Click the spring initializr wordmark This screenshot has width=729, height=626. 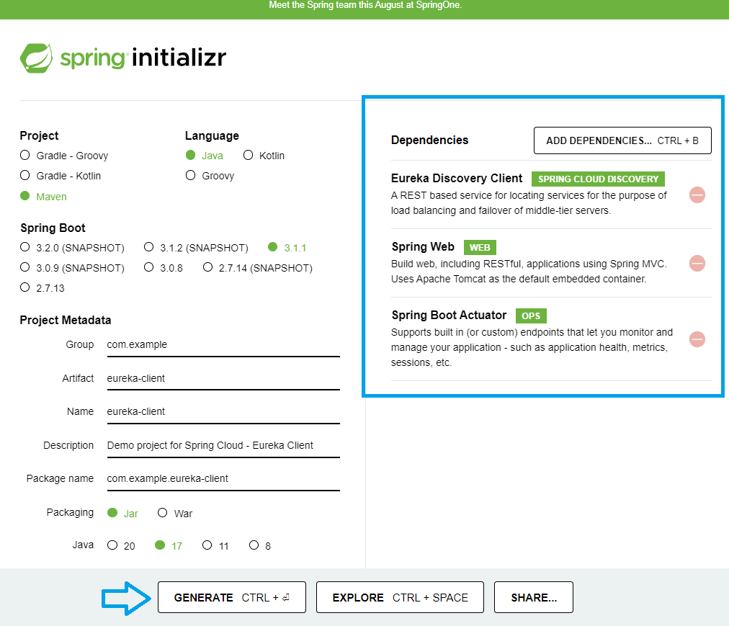143,58
